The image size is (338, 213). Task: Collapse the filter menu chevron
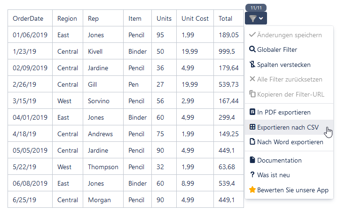tap(261, 18)
